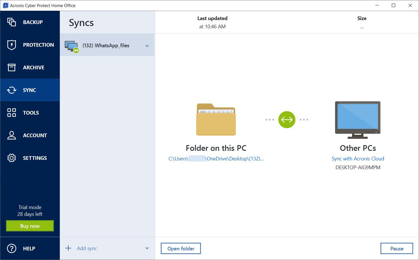This screenshot has width=419, height=260.
Task: Click the Sync arrows sidebar icon
Action: pyautogui.click(x=12, y=90)
